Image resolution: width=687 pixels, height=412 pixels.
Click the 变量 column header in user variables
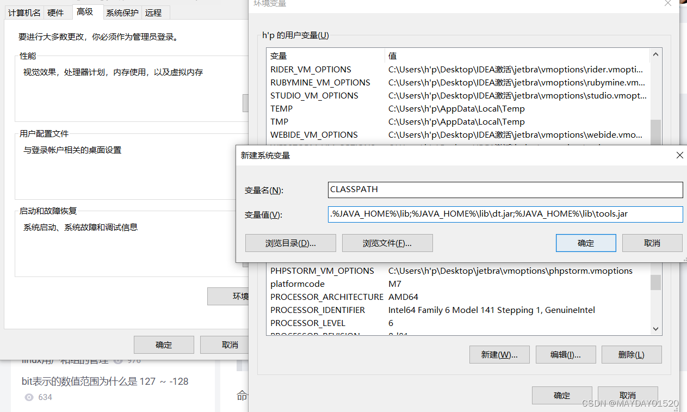pyautogui.click(x=325, y=56)
